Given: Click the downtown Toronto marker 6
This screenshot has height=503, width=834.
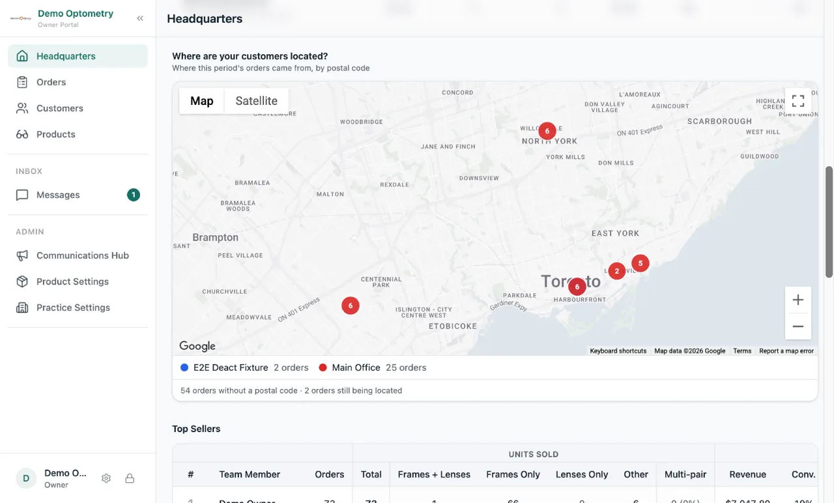Looking at the screenshot, I should click(577, 287).
